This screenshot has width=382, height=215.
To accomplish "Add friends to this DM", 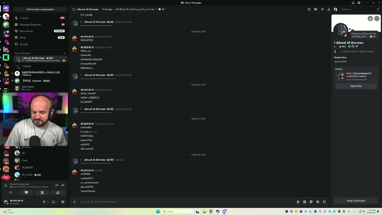I will pyautogui.click(x=329, y=9).
